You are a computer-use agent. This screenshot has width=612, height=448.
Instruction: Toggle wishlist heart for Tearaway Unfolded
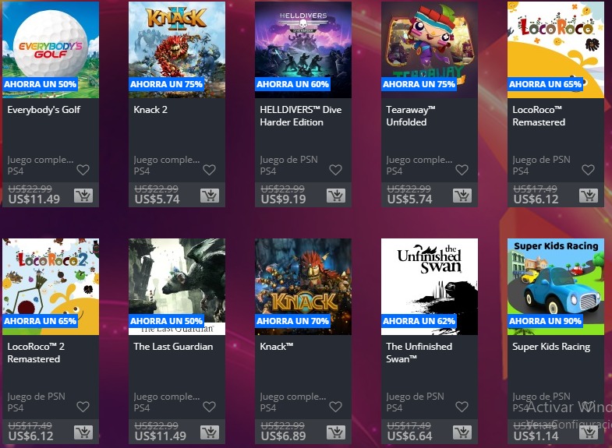pyautogui.click(x=462, y=170)
